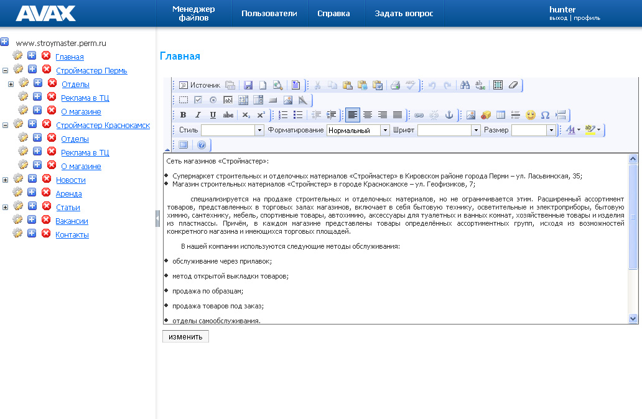Open Менеджер файлов menu
The width and height of the screenshot is (642, 419).
point(193,14)
